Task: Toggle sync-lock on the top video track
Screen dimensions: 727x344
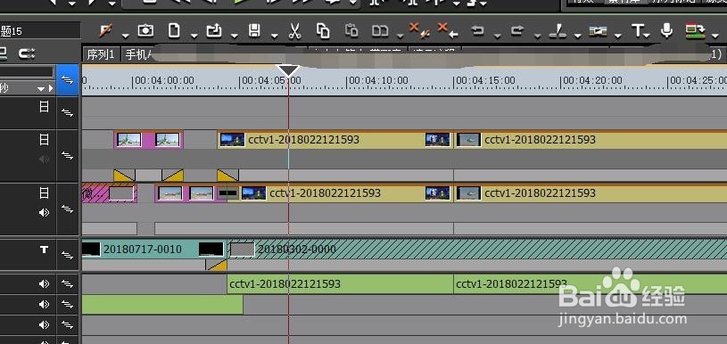Action: coord(68,112)
